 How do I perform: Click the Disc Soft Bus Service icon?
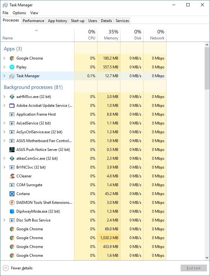12,220
